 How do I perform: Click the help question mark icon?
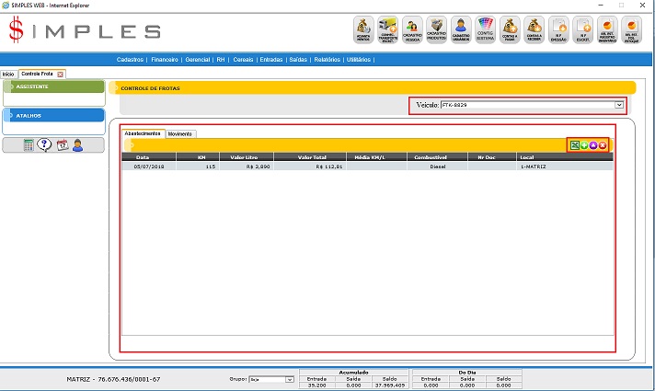pyautogui.click(x=44, y=144)
